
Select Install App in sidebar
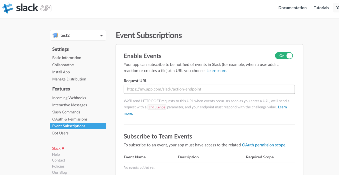click(61, 72)
